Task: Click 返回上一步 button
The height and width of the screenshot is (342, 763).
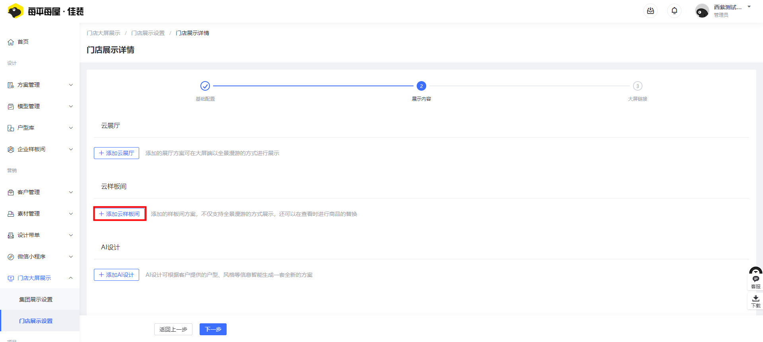Action: (x=173, y=329)
